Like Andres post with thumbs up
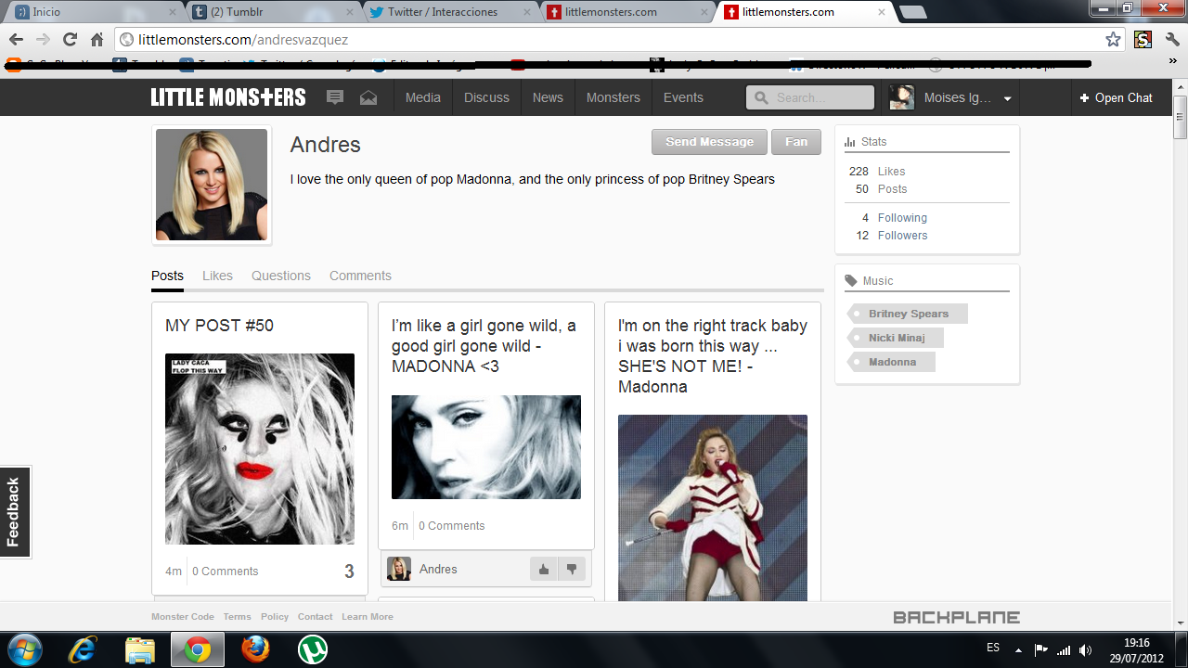This screenshot has height=668, width=1188. [x=544, y=570]
